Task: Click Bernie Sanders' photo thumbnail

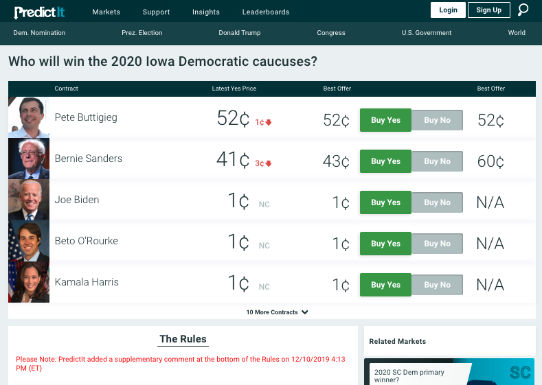Action: pyautogui.click(x=29, y=159)
